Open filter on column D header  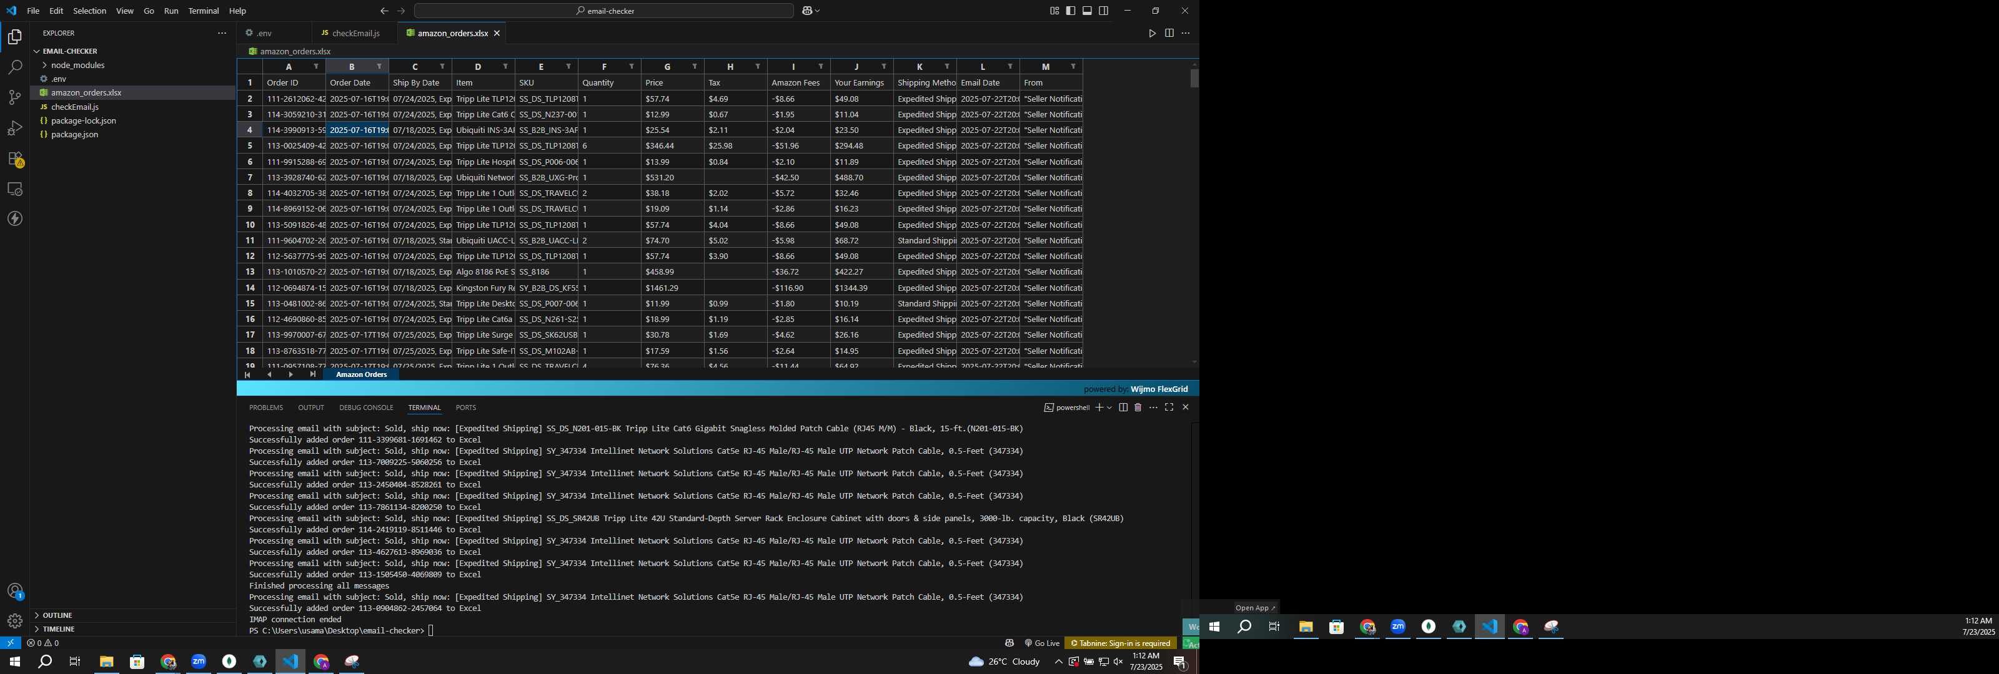505,67
